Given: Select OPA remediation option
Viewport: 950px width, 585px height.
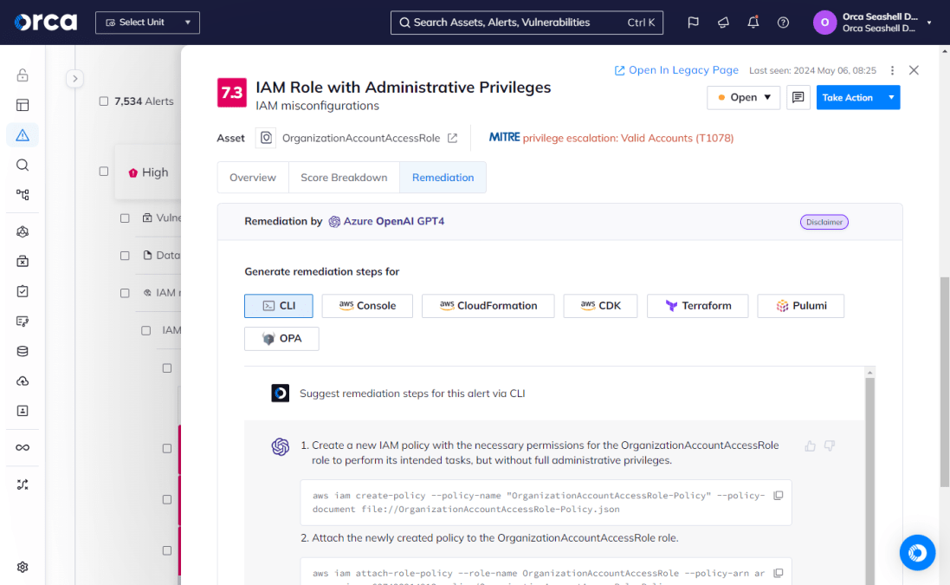Looking at the screenshot, I should coord(281,339).
